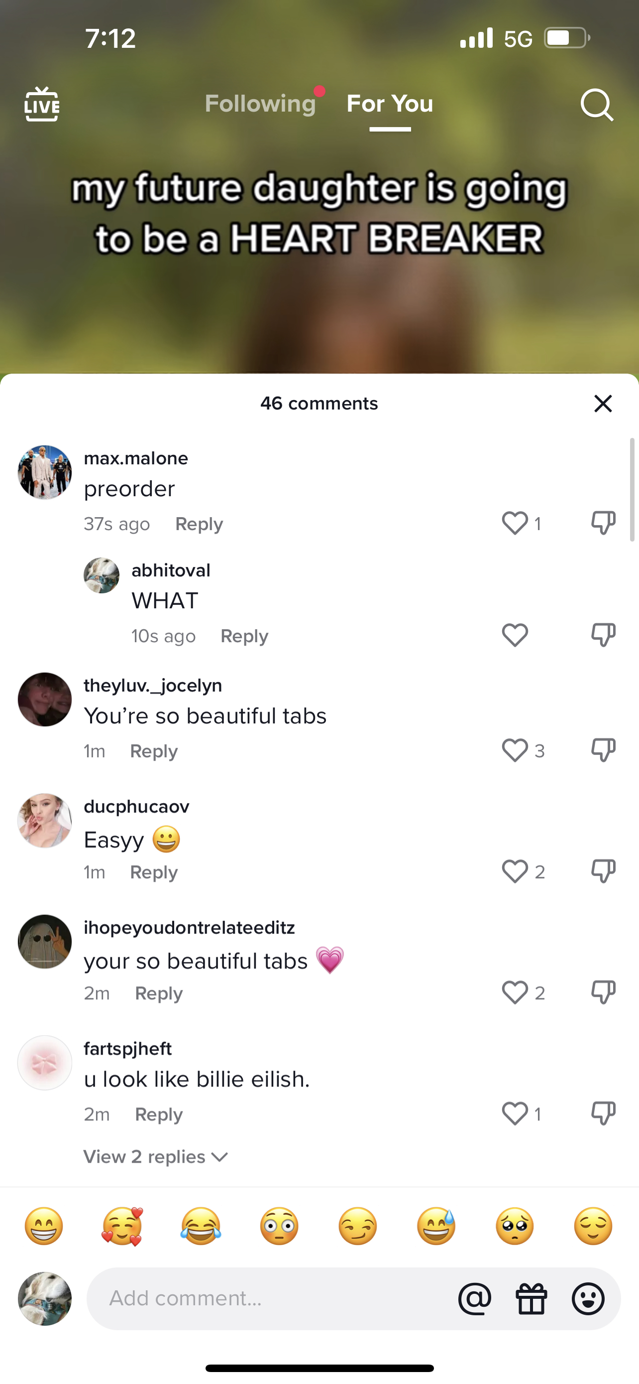
Task: Dislike the "u look like billie eilish" comment
Action: (603, 1113)
